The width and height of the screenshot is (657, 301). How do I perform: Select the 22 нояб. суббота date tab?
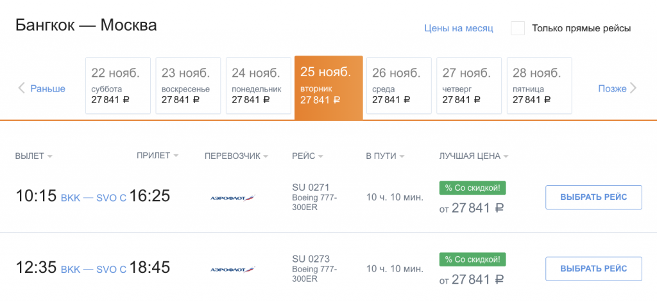pyautogui.click(x=118, y=85)
